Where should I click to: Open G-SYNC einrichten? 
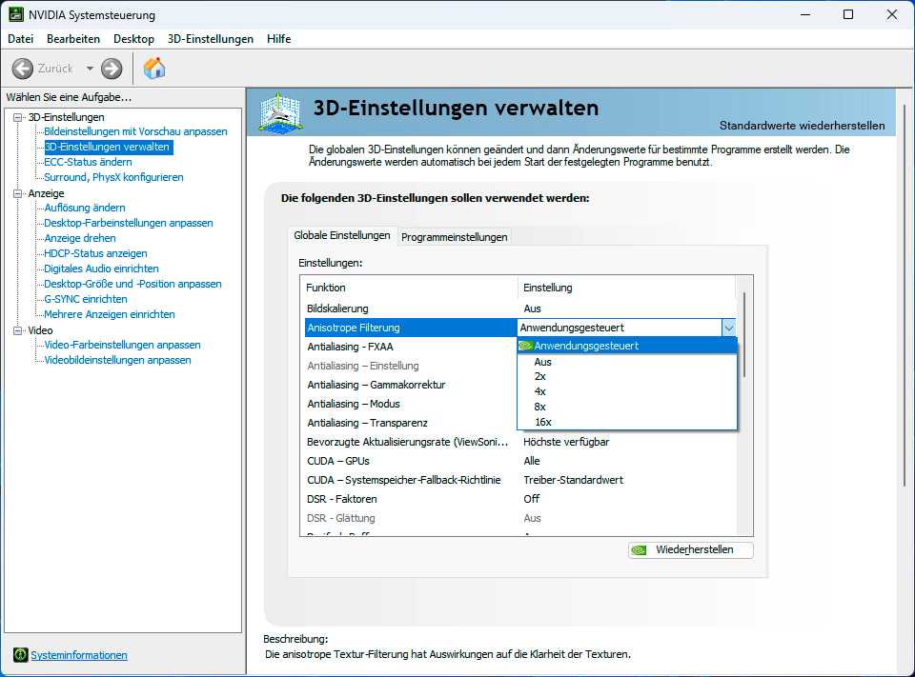[x=86, y=299]
